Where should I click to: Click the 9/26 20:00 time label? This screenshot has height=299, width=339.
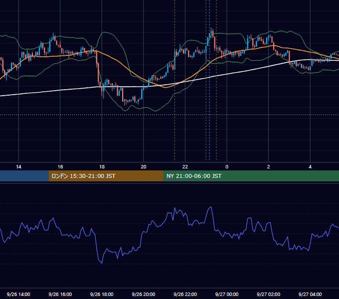[144, 294]
